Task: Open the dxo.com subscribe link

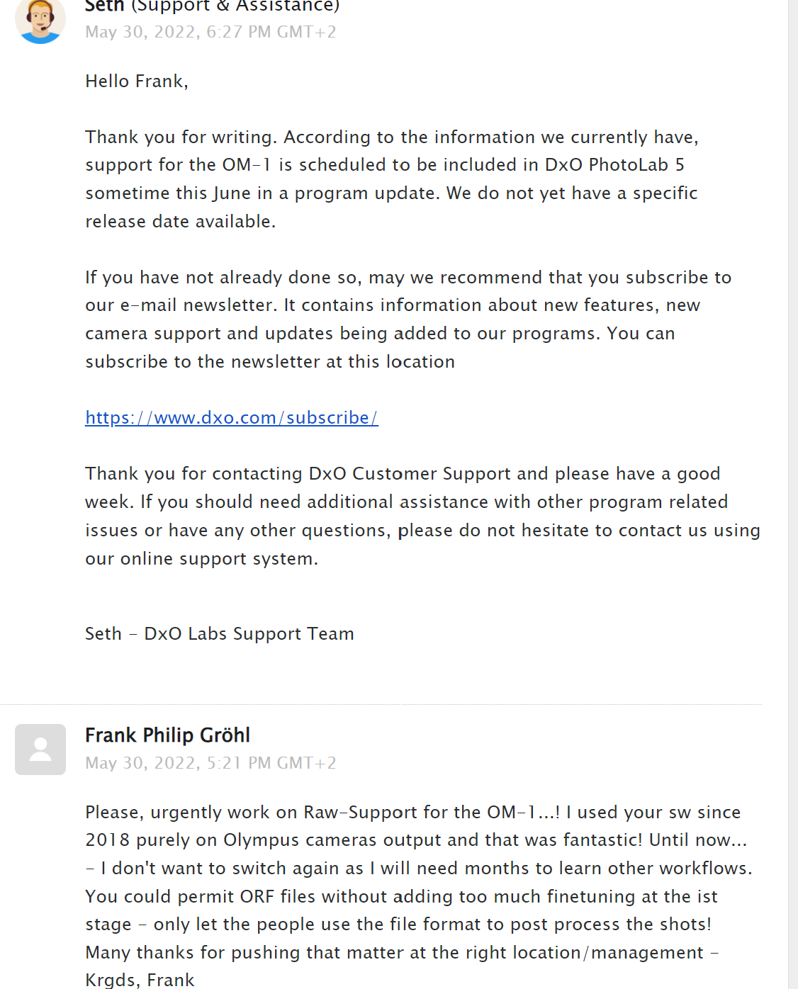Action: point(232,418)
